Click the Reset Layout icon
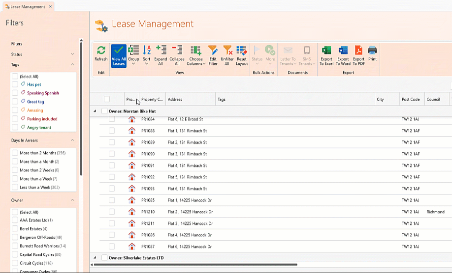This screenshot has height=273, width=452. [242, 50]
